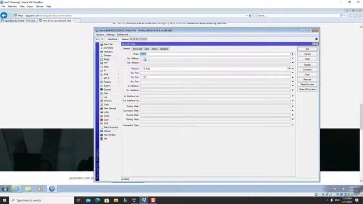Toggle the Dst. Port negate checkbox
Viewport: 363px width, 204px height.
[x=141, y=77]
